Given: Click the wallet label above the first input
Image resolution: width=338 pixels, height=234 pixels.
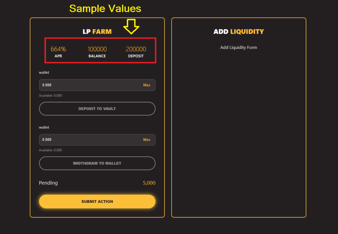Looking at the screenshot, I should 44,73.
